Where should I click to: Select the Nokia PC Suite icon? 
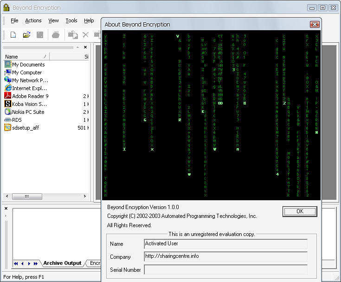tap(8, 111)
